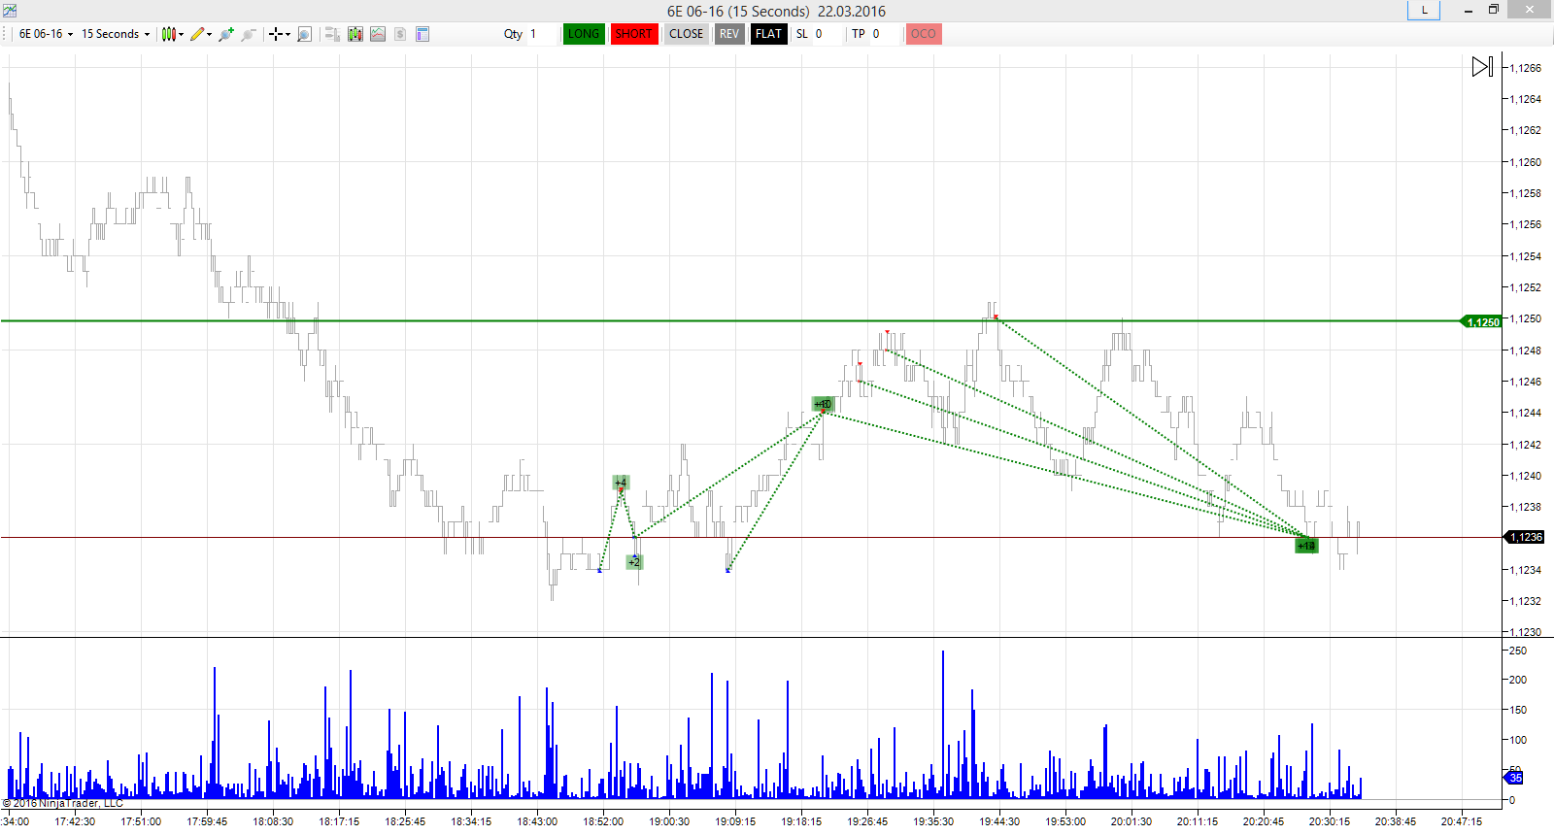Image resolution: width=1554 pixels, height=835 pixels.
Task: Click the 200 volume axis label
Action: pyautogui.click(x=1517, y=680)
